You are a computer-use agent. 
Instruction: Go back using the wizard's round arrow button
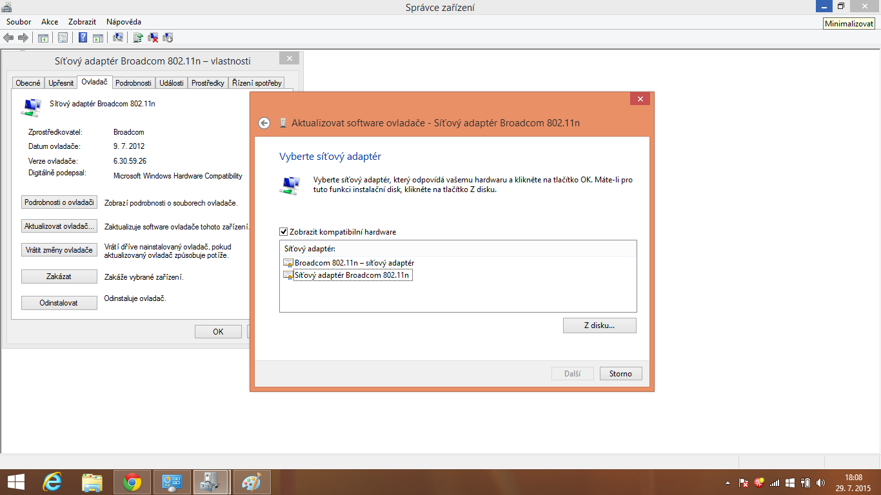tap(264, 123)
